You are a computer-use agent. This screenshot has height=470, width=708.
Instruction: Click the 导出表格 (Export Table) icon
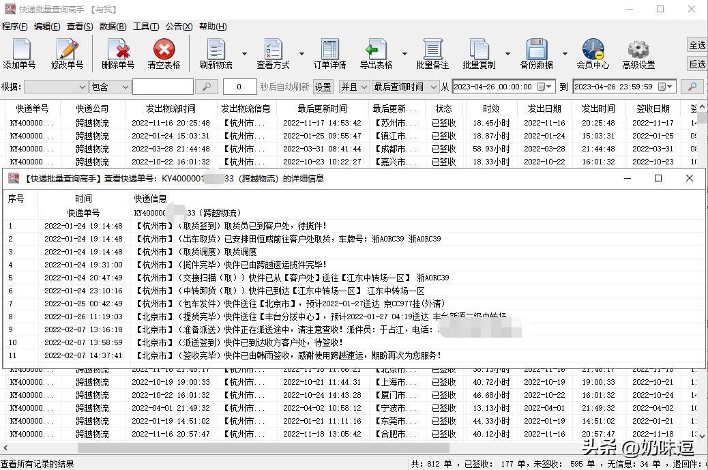click(378, 52)
